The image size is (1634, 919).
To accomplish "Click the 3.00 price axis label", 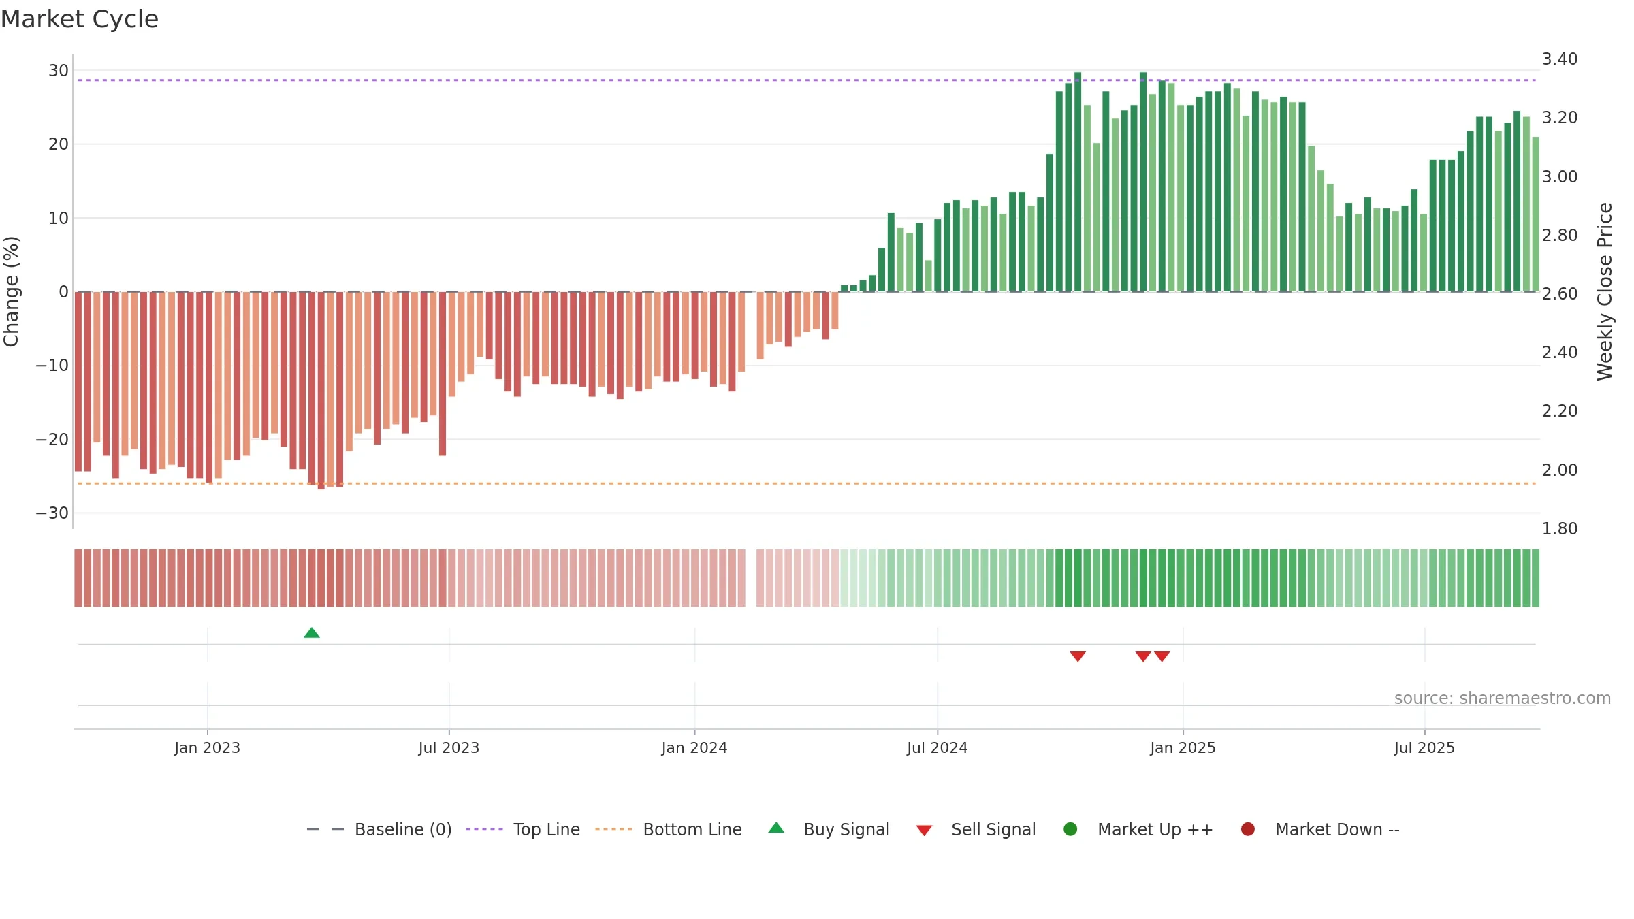I will (1560, 177).
